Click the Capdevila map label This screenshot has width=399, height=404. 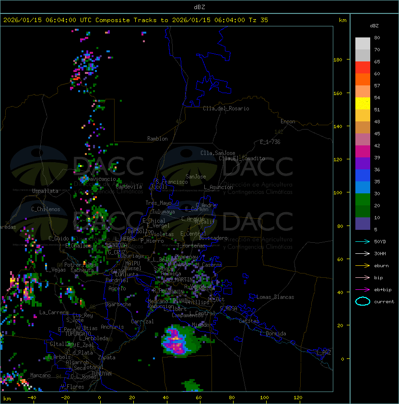pyautogui.click(x=129, y=187)
